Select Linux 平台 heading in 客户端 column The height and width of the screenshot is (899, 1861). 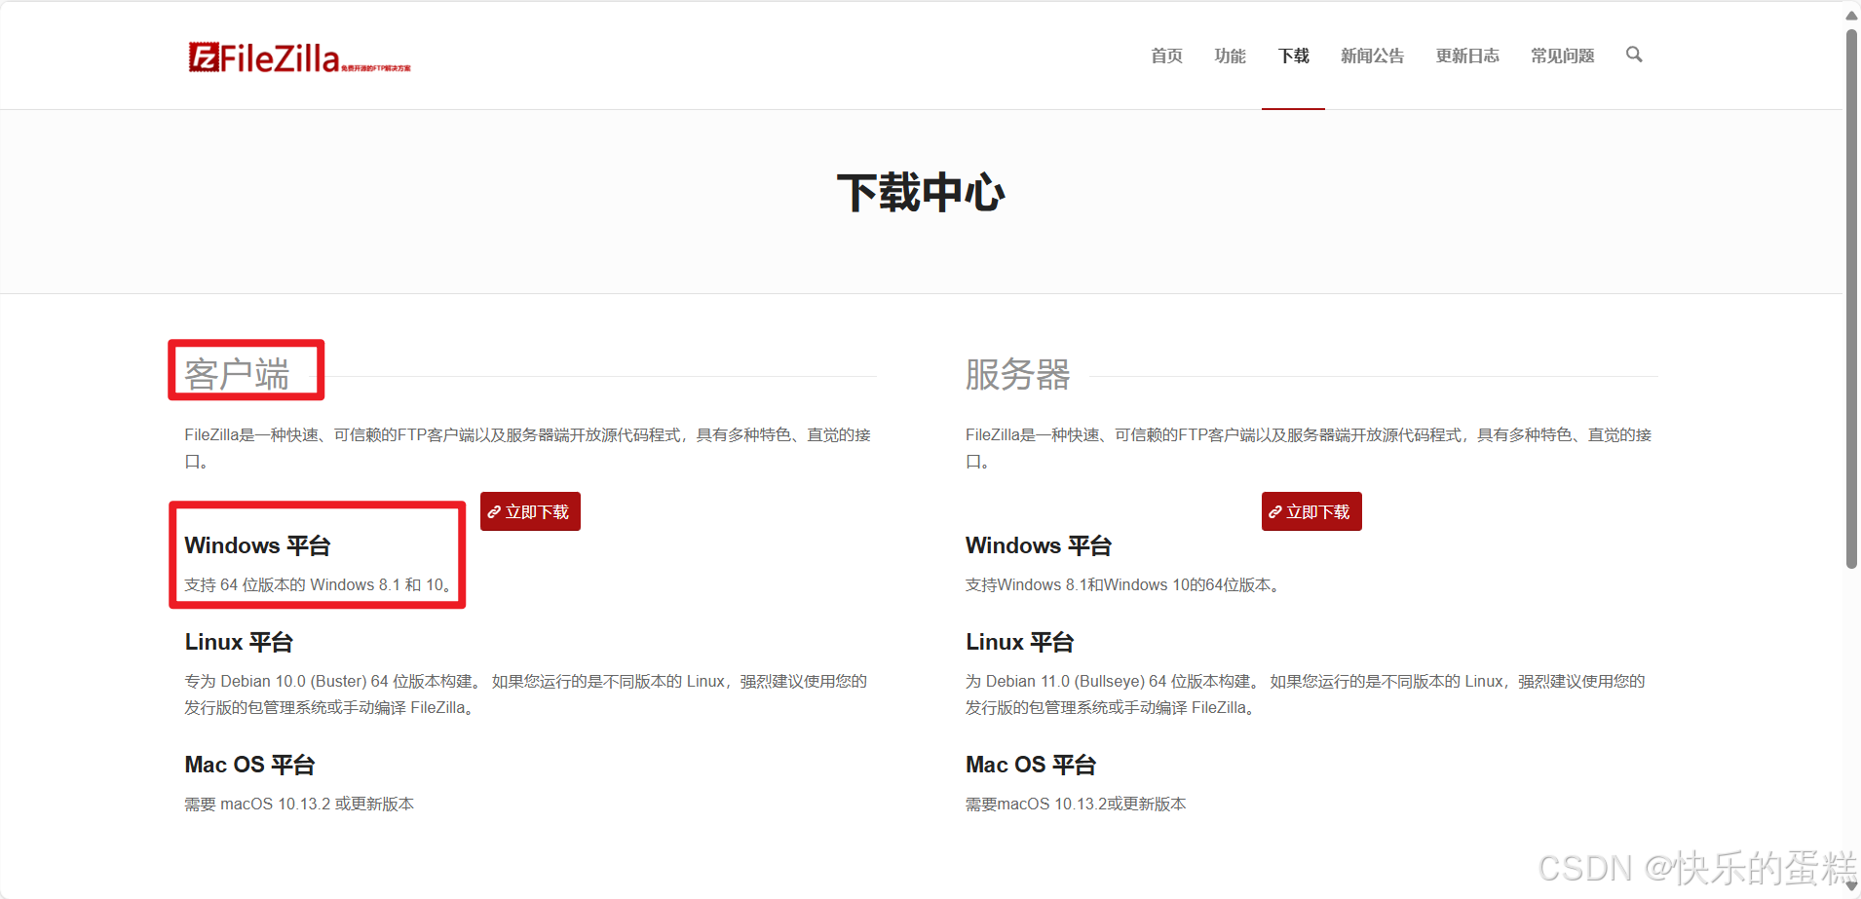(x=239, y=642)
